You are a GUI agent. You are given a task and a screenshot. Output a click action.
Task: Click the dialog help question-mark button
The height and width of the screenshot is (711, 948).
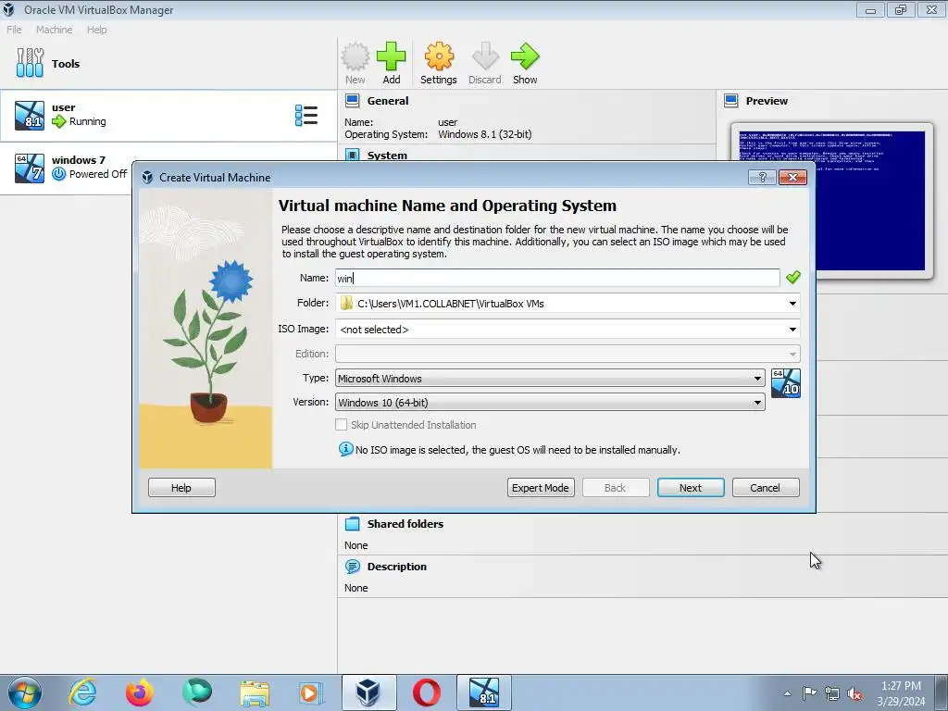point(762,177)
